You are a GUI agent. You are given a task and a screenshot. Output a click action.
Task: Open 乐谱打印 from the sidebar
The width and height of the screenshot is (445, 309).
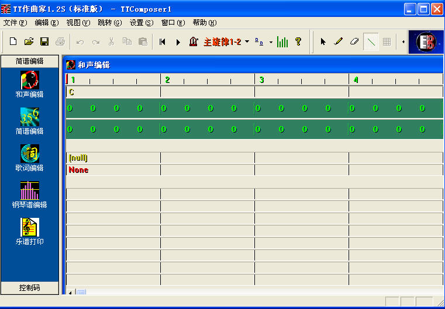[29, 232]
